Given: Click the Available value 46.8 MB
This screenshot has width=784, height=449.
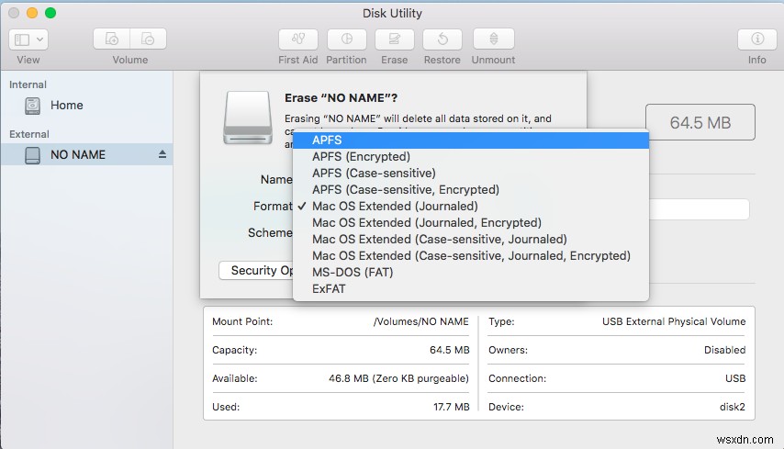Looking at the screenshot, I should point(398,378).
